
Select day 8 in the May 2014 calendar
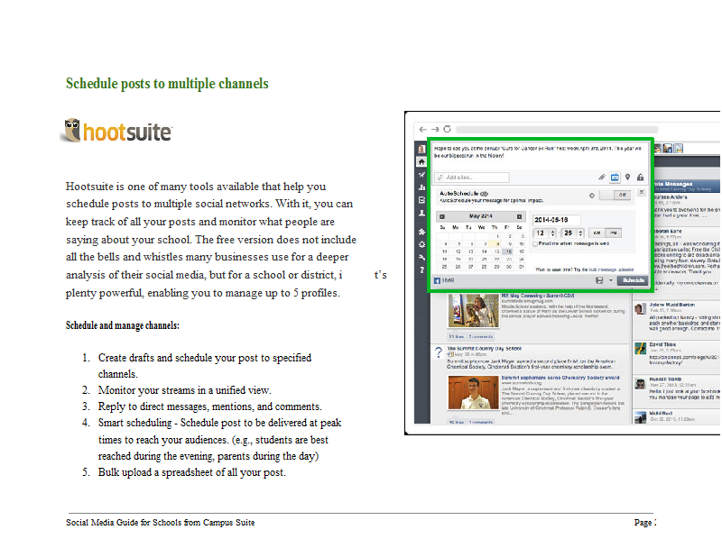pos(495,243)
